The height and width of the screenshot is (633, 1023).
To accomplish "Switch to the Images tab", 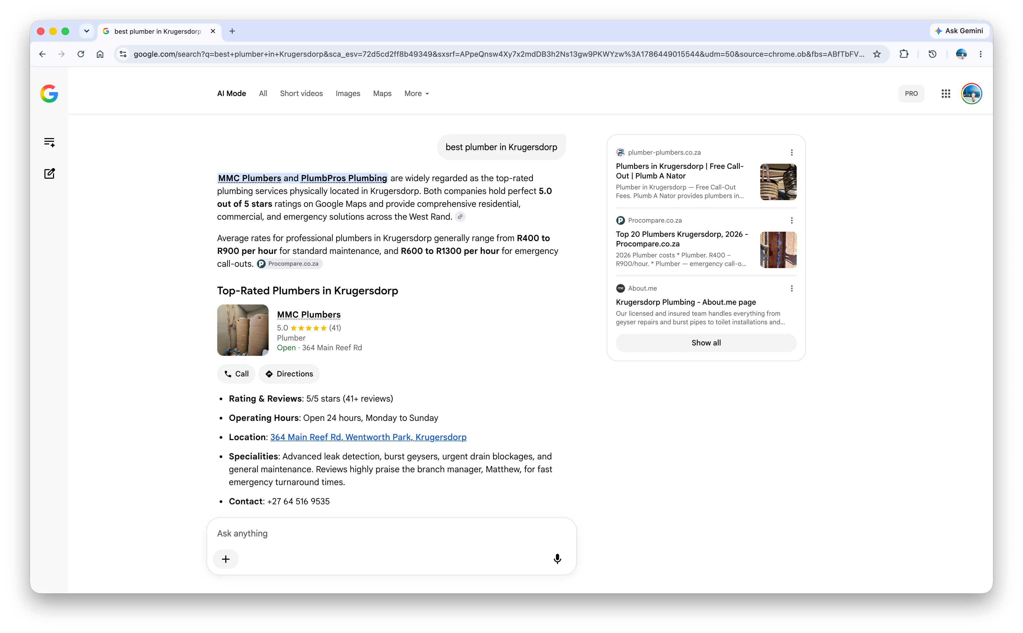I will [348, 93].
